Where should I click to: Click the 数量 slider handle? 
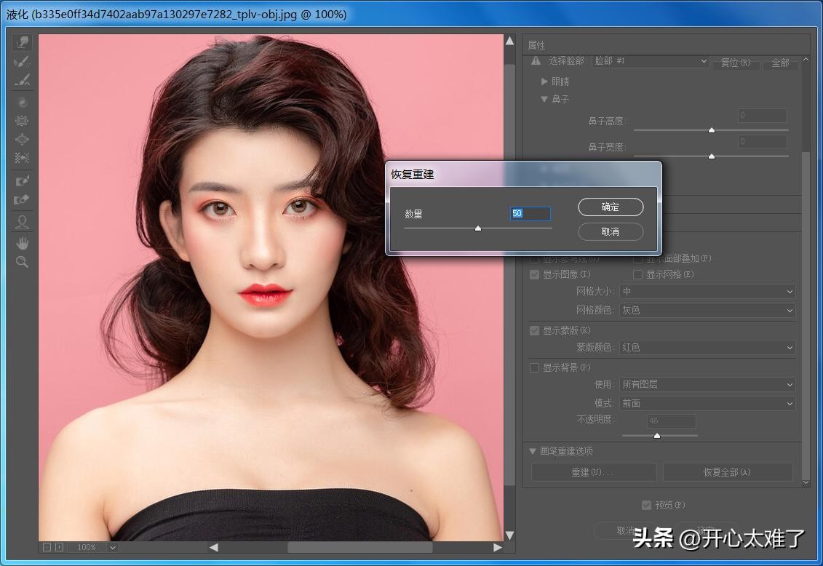[x=478, y=228]
